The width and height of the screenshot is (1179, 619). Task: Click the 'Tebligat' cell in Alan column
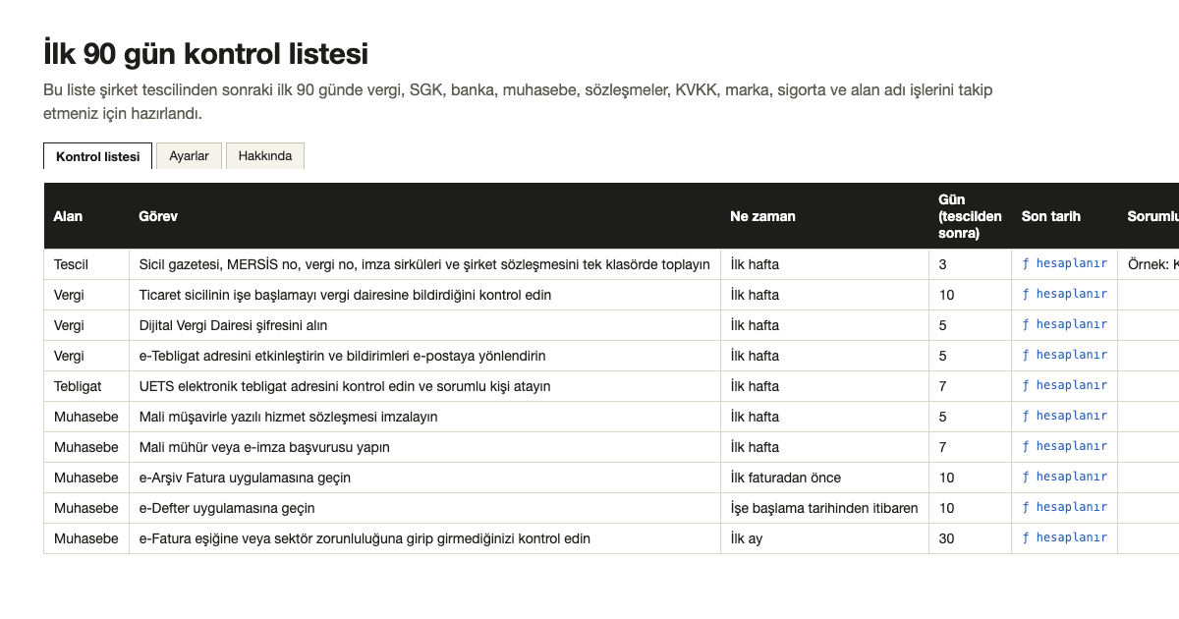(86, 386)
